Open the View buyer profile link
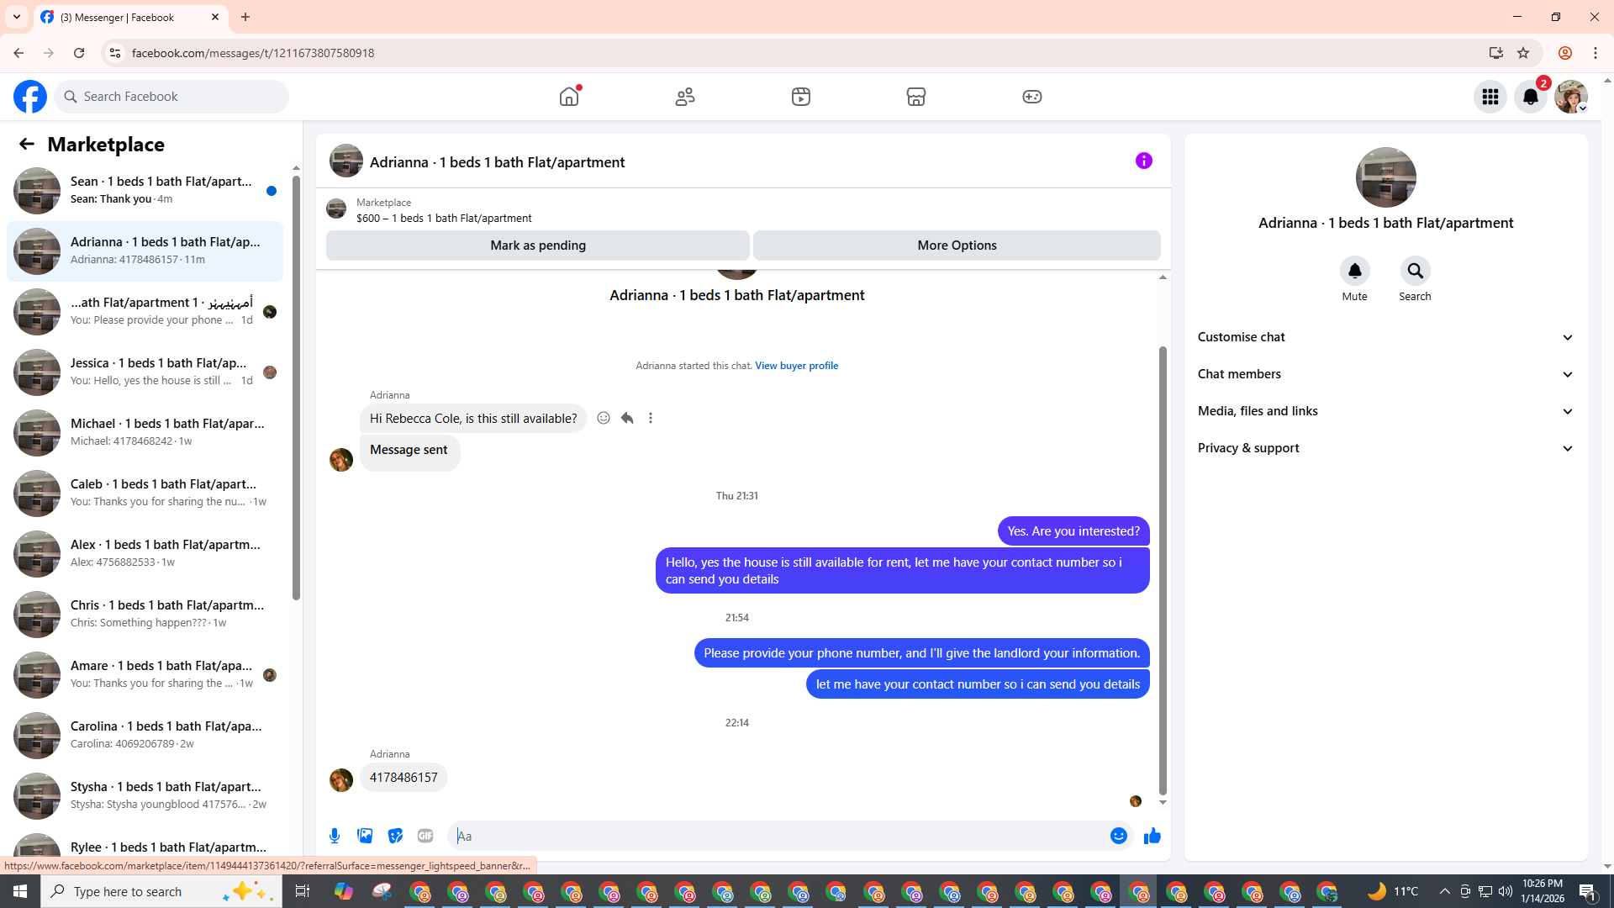This screenshot has width=1614, height=908. tap(796, 366)
